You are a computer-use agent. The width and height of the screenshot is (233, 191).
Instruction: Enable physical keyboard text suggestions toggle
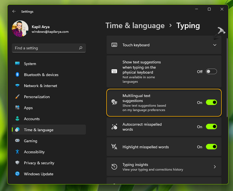tap(211, 71)
